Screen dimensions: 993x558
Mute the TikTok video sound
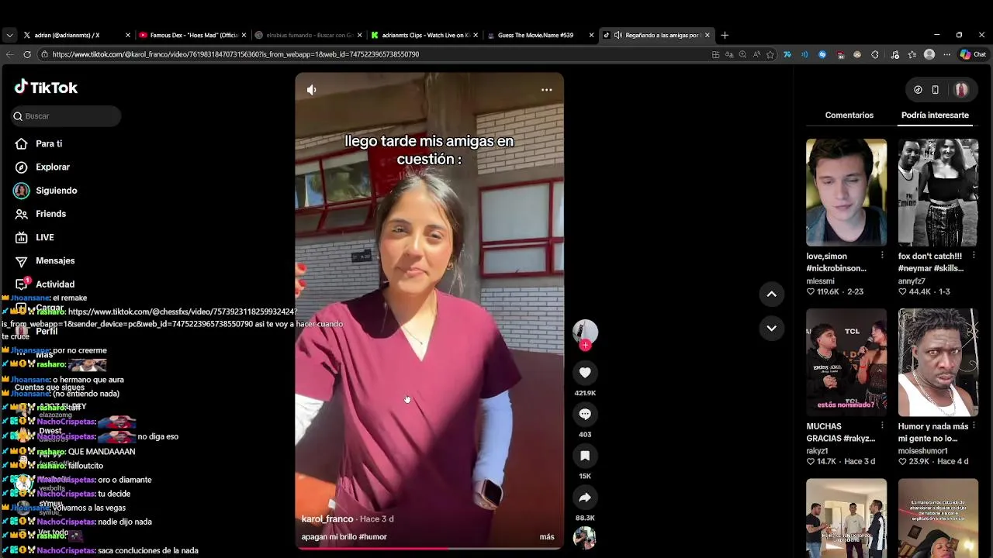(311, 90)
